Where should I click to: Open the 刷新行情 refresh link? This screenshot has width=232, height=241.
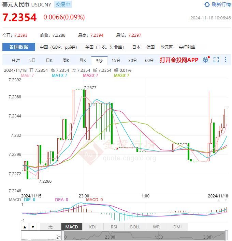pos(221,4)
